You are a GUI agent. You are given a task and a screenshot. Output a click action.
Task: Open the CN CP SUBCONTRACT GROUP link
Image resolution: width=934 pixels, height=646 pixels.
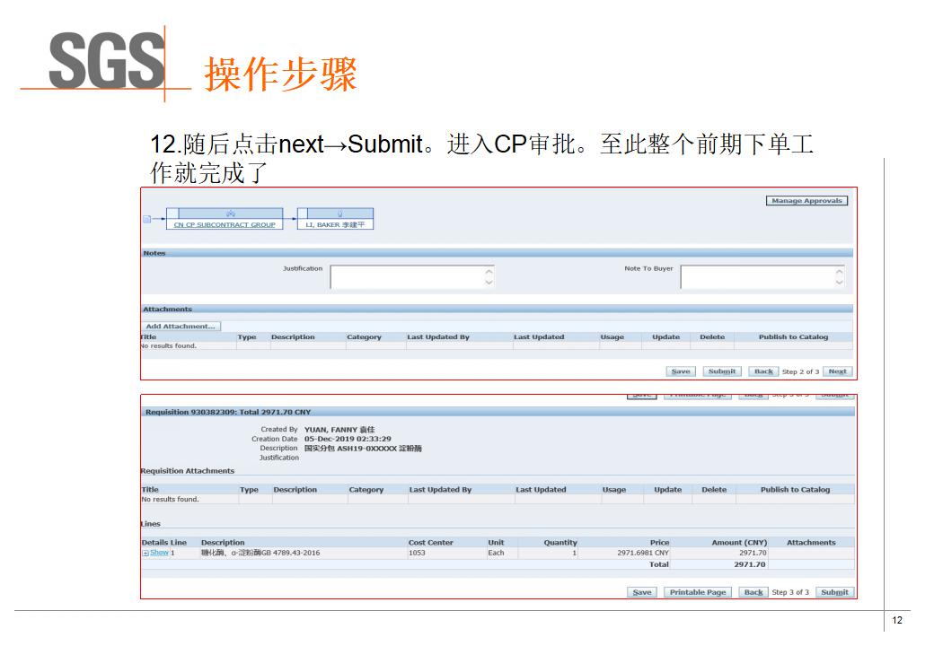click(x=225, y=225)
